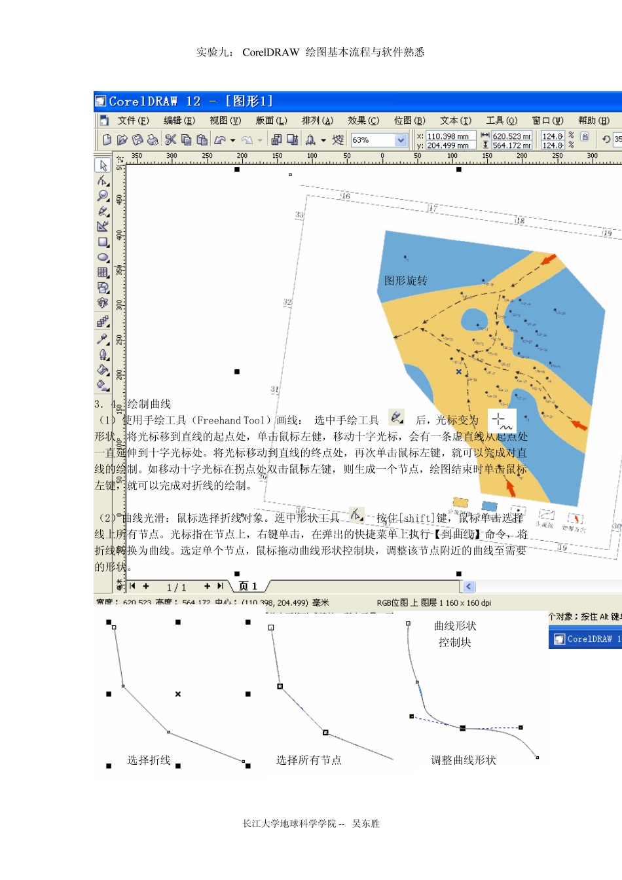Open the 工具(O) menu
This screenshot has height=880, width=622.
click(x=502, y=120)
